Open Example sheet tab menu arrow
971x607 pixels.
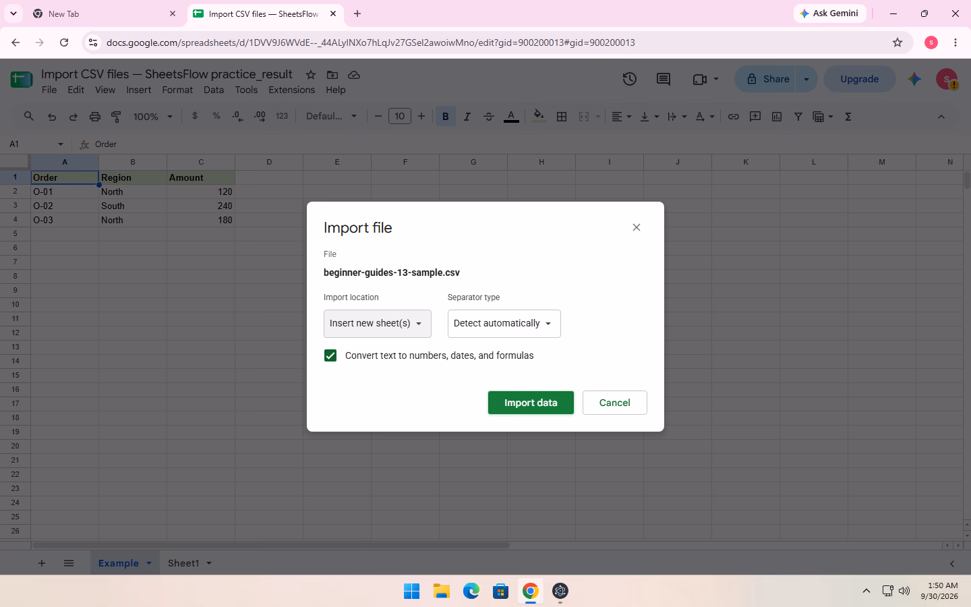coord(149,563)
